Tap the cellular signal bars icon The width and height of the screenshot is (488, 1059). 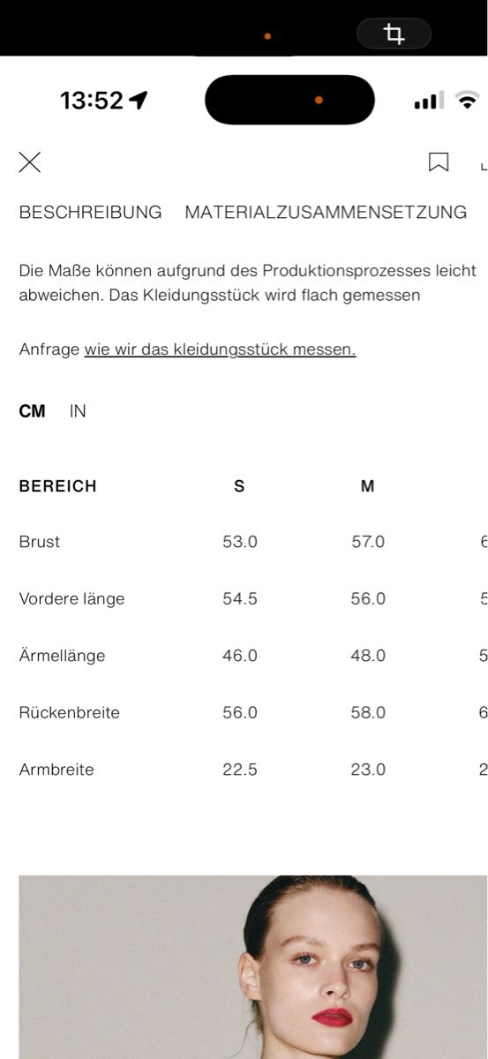coord(429,101)
